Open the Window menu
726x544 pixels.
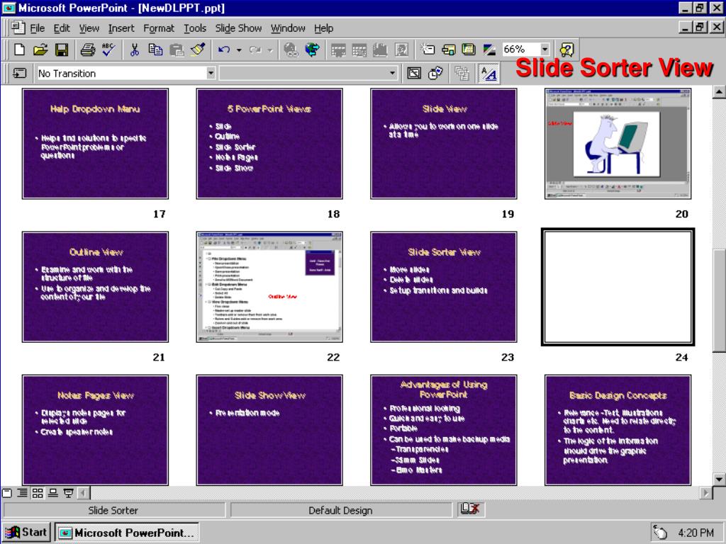[288, 28]
